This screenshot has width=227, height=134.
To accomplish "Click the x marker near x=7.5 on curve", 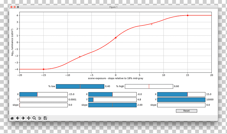I will 152,24.
